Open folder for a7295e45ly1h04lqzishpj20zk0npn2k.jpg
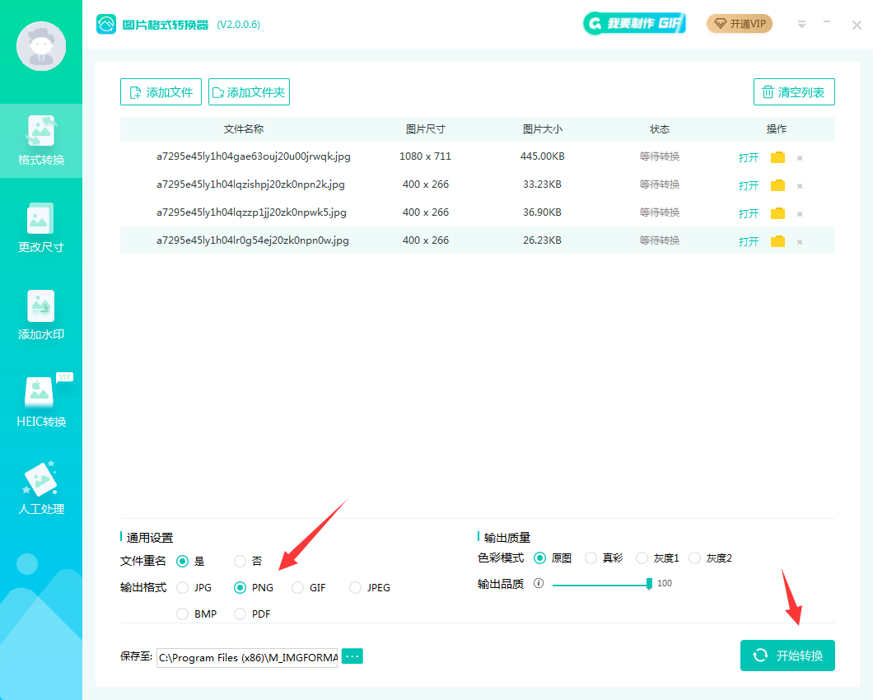This screenshot has width=873, height=700. pos(777,185)
